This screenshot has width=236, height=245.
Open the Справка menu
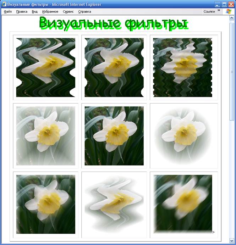tap(84, 12)
